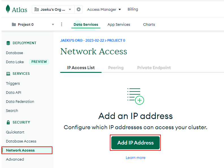Click the Services monitor icon

point(8,74)
